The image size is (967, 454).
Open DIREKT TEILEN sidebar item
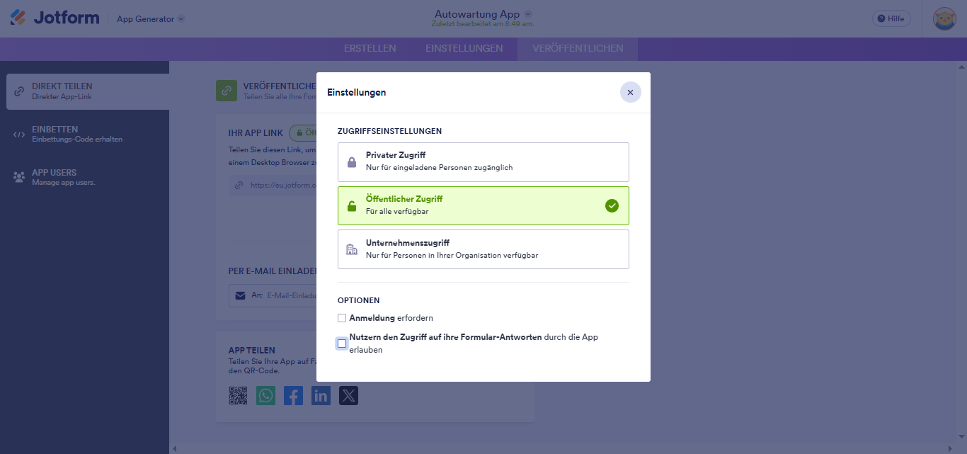pos(88,91)
